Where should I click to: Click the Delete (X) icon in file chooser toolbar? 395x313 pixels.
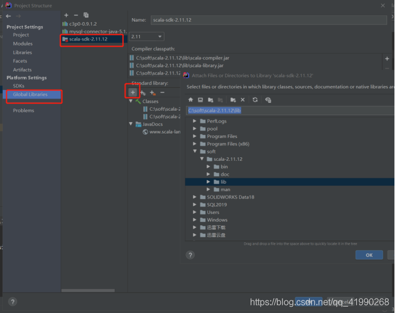tap(243, 100)
